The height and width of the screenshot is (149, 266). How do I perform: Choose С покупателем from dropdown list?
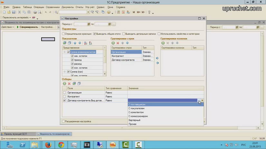click(166, 109)
